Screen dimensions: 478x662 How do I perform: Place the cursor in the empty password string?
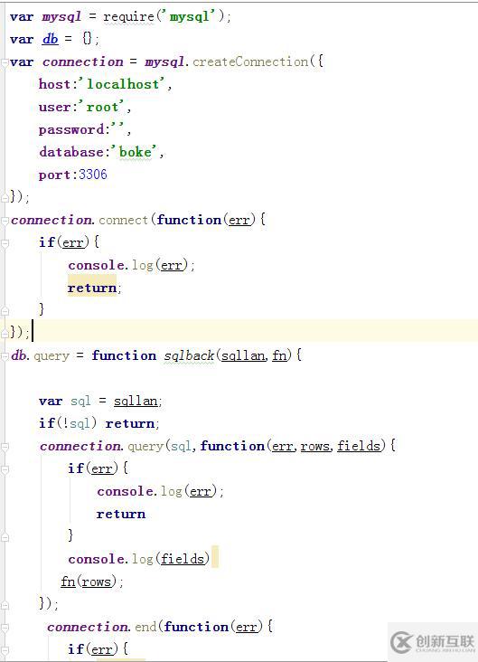pos(119,129)
